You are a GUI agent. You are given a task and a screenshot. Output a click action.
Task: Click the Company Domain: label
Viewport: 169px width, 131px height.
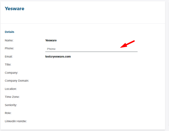pos(17,81)
